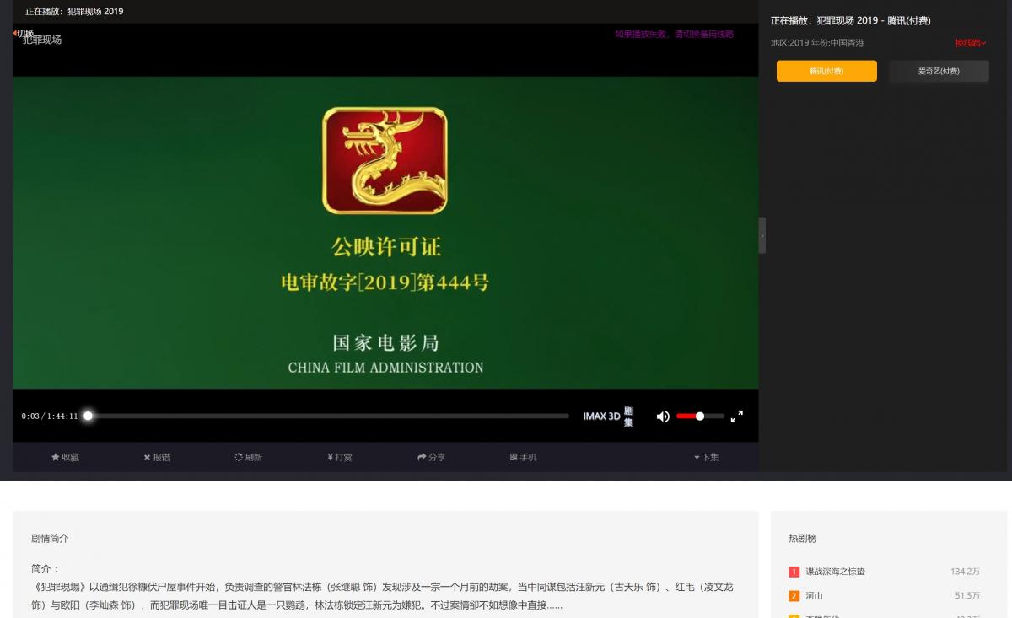The width and height of the screenshot is (1012, 618).
Task: Open 河山 from the hot drama list
Action: point(814,596)
